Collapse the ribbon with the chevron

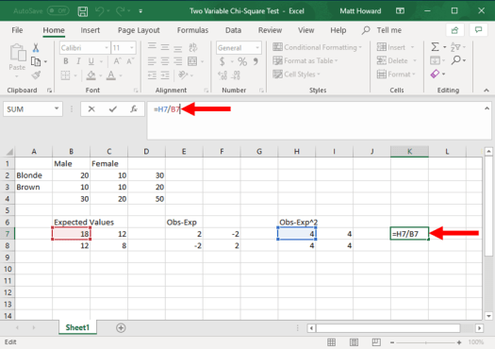click(487, 91)
